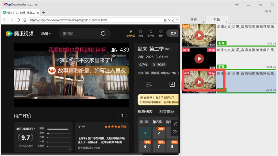Click the feedback chat floating icon
This screenshot has height=156, width=278.
click(175, 132)
